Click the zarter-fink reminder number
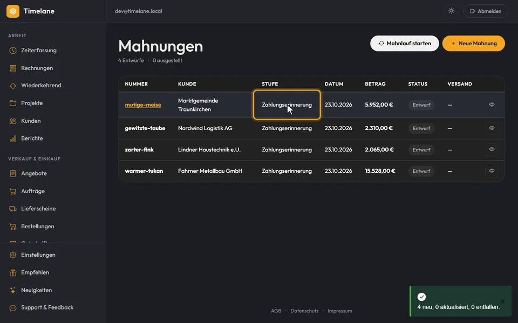 (139, 150)
